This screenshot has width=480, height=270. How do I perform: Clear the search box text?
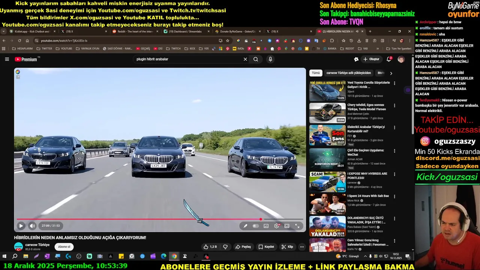point(245,59)
